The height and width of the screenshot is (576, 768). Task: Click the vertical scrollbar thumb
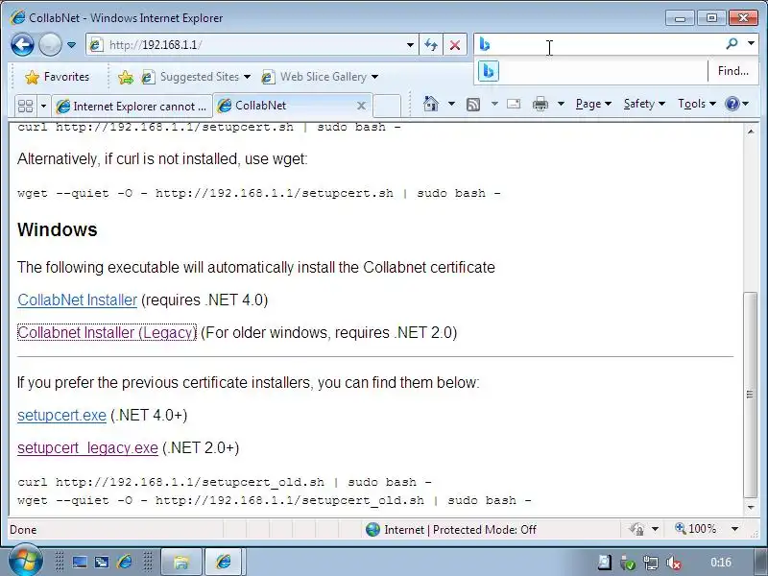click(x=751, y=395)
